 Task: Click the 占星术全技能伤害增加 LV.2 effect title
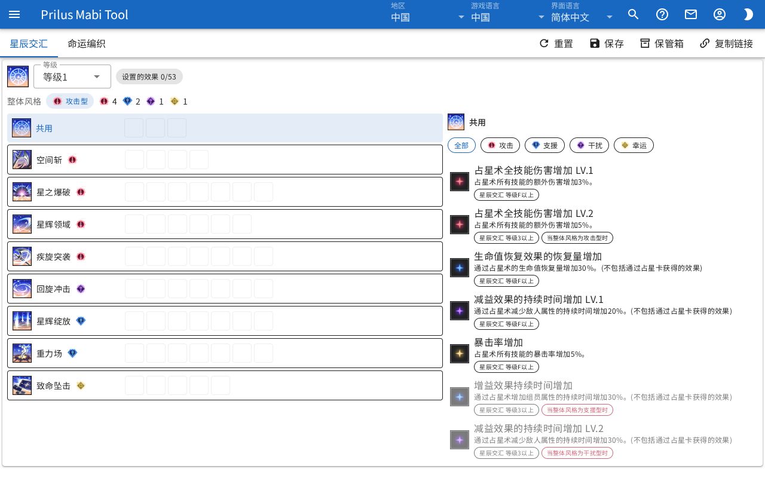tap(534, 213)
